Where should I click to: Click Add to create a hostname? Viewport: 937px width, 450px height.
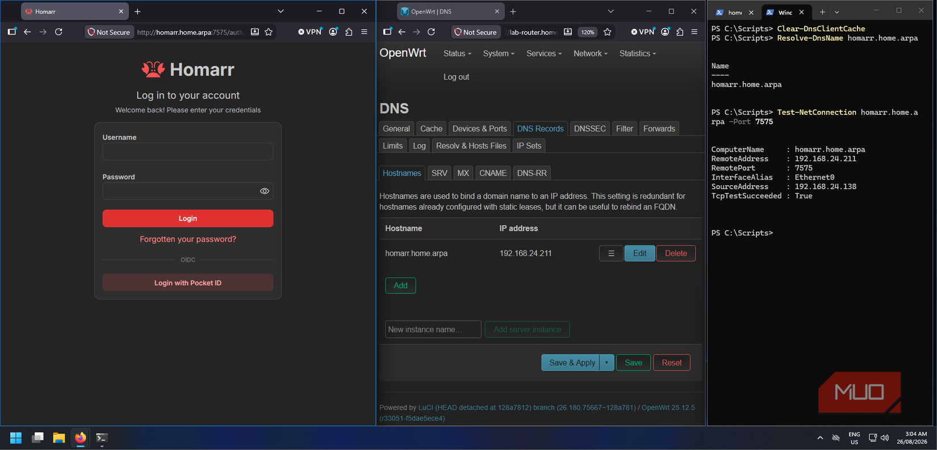pos(400,285)
